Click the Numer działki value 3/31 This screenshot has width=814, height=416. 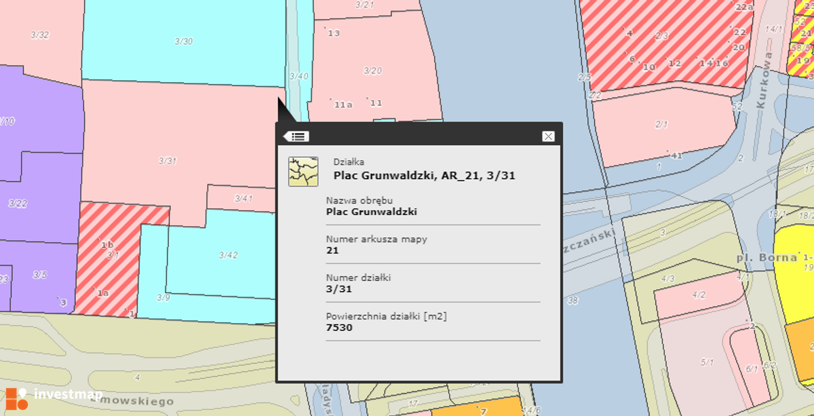(x=339, y=289)
